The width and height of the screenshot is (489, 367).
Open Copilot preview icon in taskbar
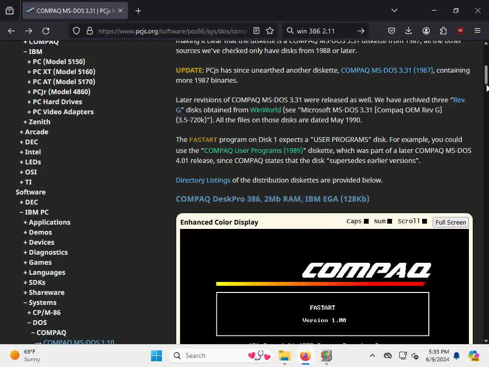coord(473,356)
